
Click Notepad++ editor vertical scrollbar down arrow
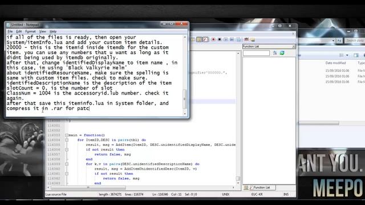pyautogui.click(x=238, y=183)
